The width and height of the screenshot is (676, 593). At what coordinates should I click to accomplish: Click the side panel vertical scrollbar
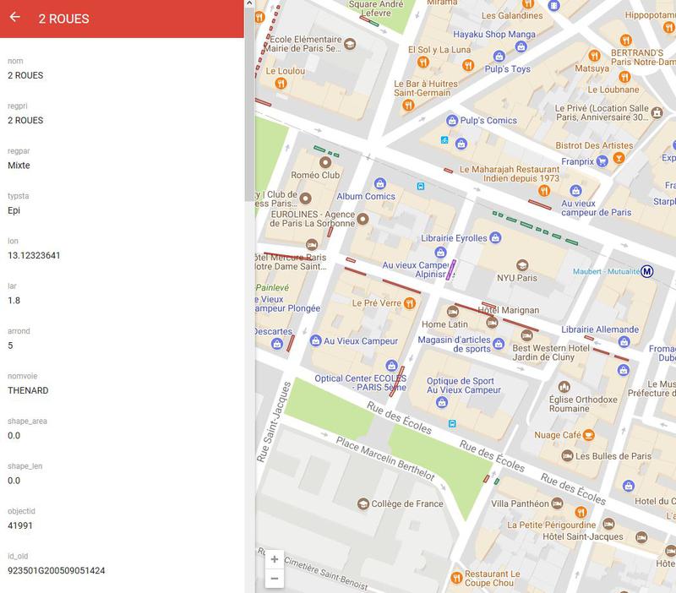pos(248,101)
